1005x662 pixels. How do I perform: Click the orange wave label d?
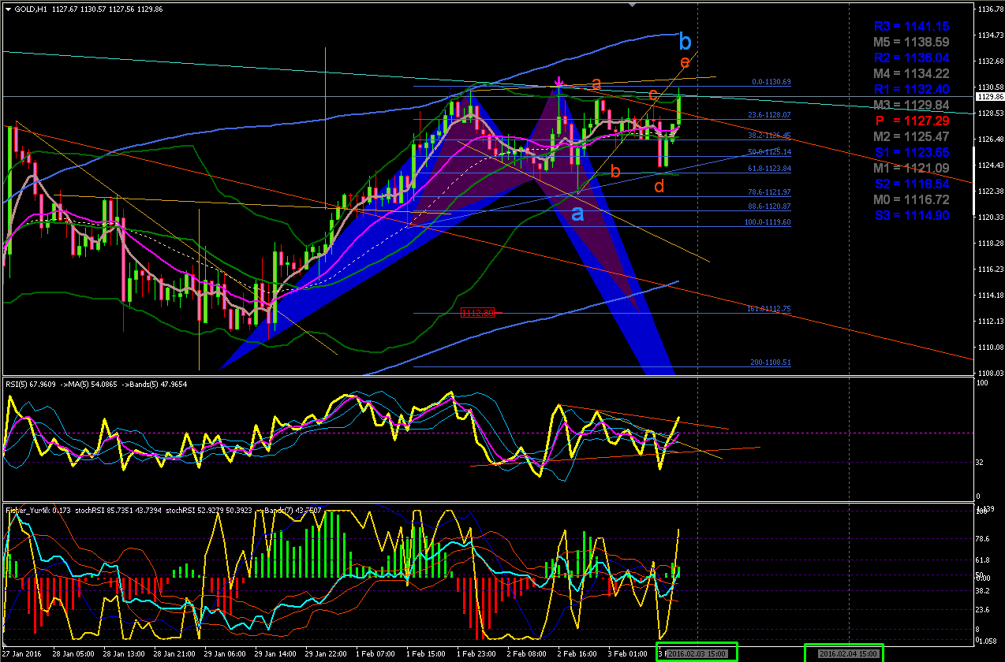click(x=659, y=186)
